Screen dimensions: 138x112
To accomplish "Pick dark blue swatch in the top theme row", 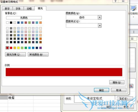I will [x=18, y=23].
